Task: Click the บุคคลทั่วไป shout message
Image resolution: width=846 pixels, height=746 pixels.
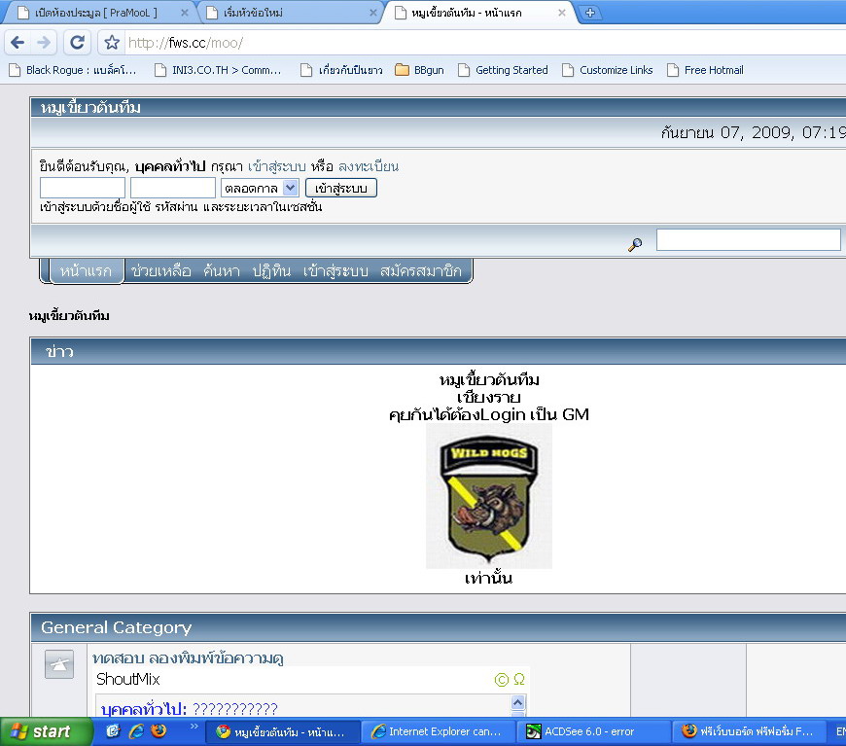Action: (x=189, y=709)
